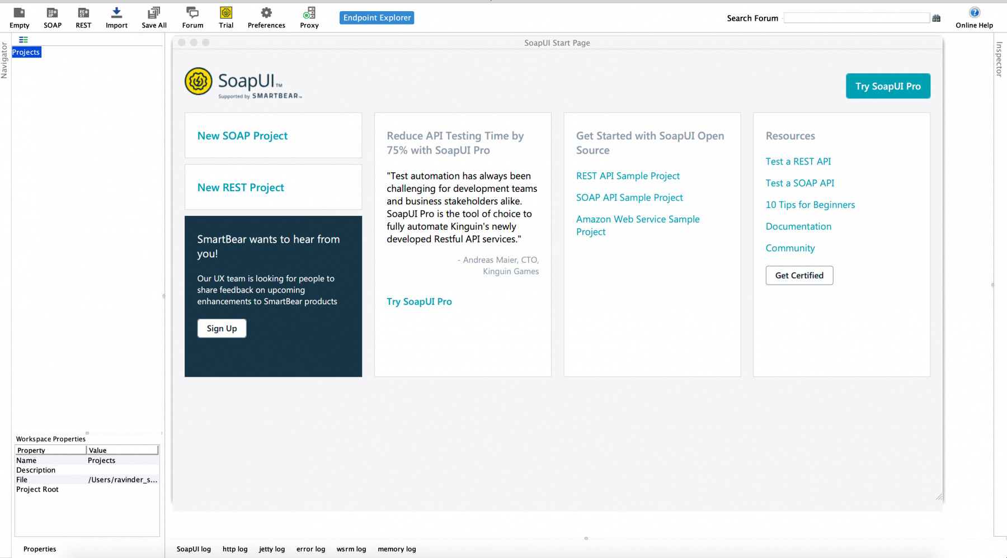Open Proxy settings icon
This screenshot has width=1007, height=558.
[309, 18]
